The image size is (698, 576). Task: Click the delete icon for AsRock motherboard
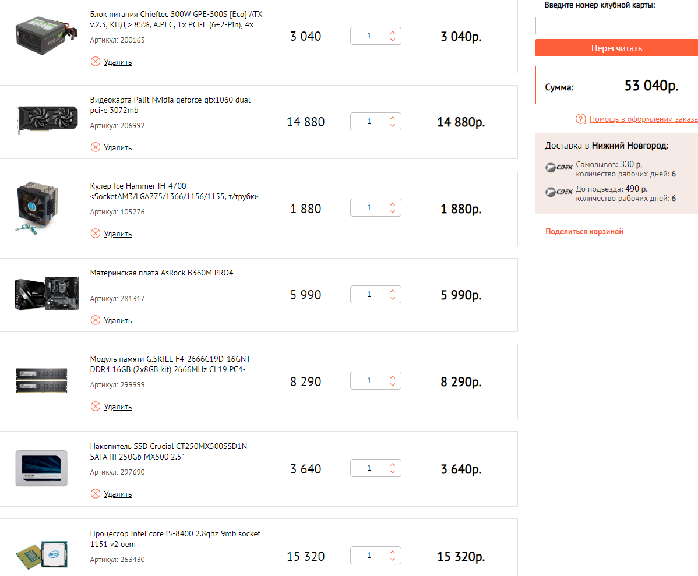click(96, 320)
